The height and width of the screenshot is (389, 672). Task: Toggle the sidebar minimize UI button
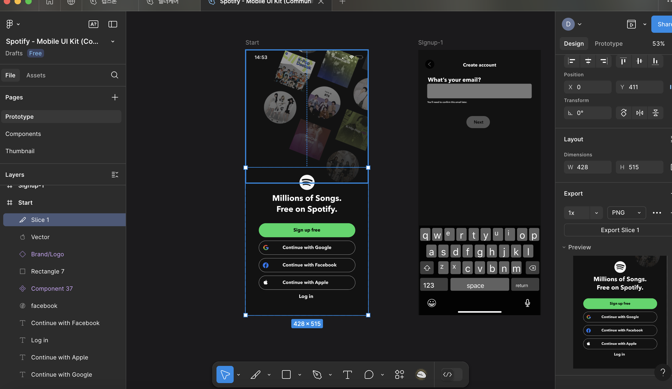[113, 24]
